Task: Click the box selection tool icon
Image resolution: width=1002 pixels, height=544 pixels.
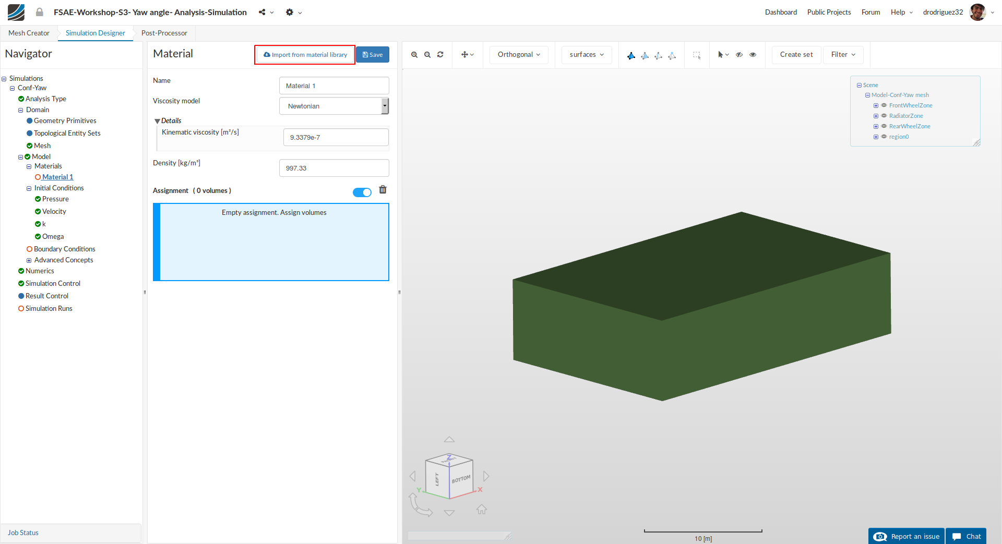Action: (x=697, y=55)
